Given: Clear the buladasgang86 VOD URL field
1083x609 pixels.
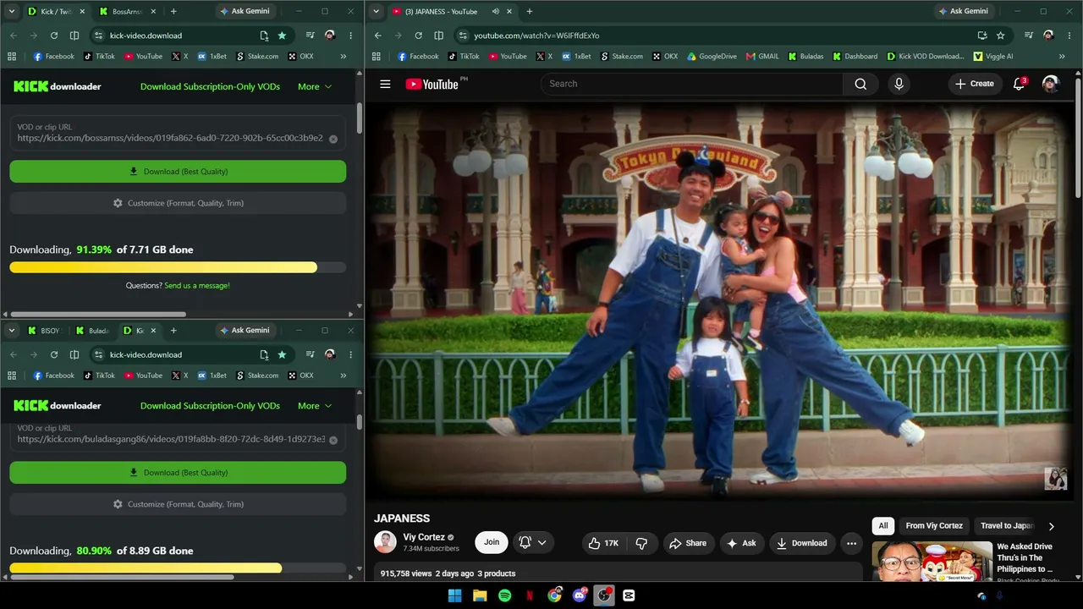Looking at the screenshot, I should point(333,440).
